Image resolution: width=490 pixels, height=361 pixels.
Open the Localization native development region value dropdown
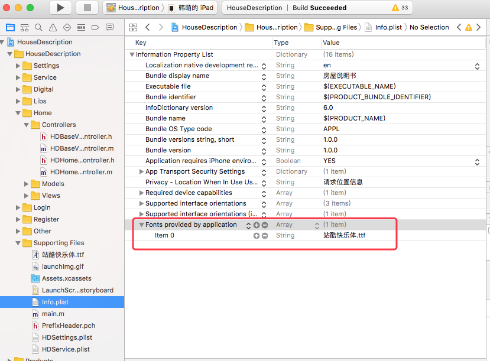pos(477,66)
